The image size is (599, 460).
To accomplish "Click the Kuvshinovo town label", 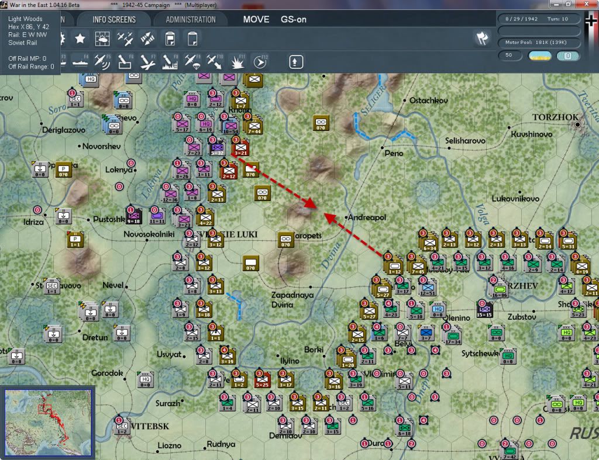I will [531, 134].
